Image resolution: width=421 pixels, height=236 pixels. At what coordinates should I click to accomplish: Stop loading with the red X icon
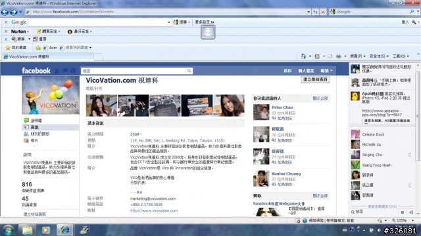tap(323, 12)
